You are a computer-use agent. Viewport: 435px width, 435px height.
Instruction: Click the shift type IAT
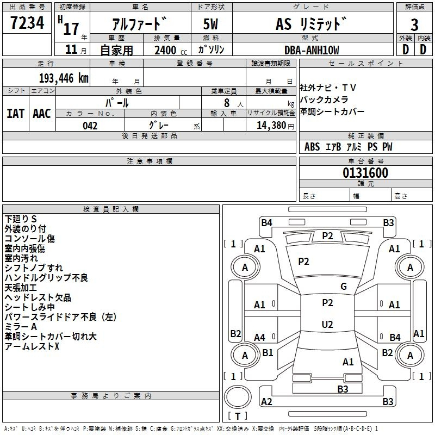15,114
